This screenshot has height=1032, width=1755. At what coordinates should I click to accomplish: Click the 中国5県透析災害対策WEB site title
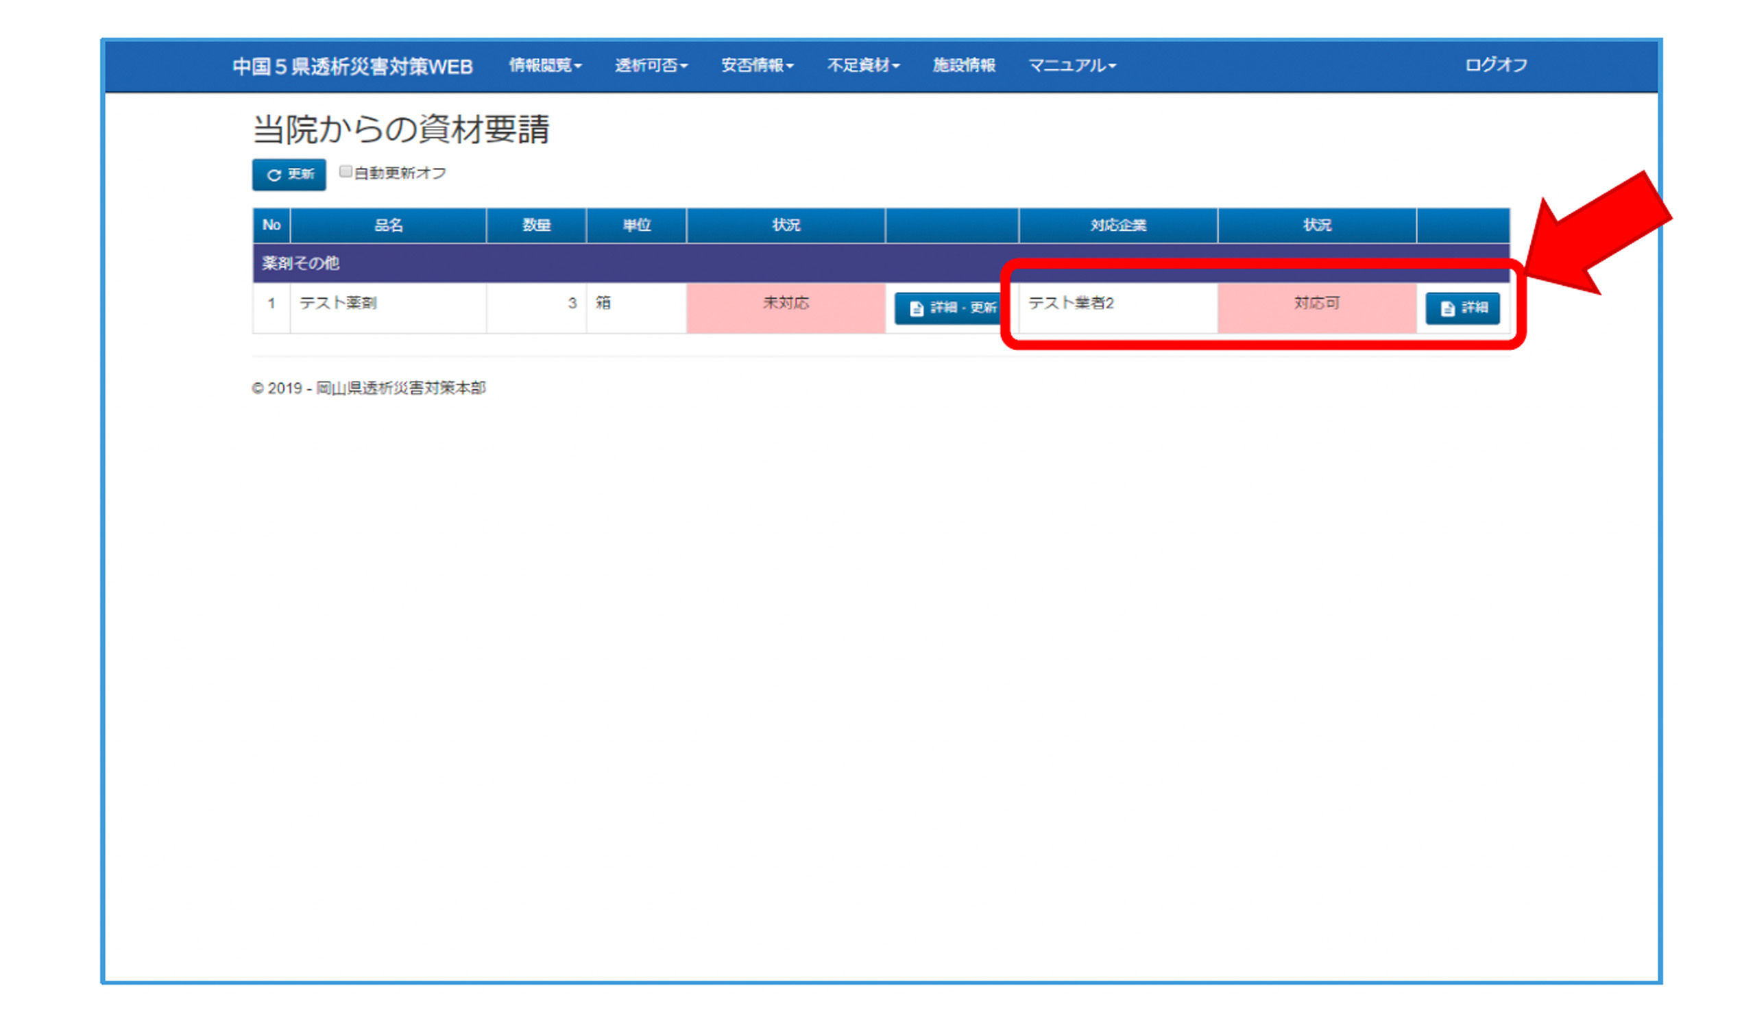352,67
